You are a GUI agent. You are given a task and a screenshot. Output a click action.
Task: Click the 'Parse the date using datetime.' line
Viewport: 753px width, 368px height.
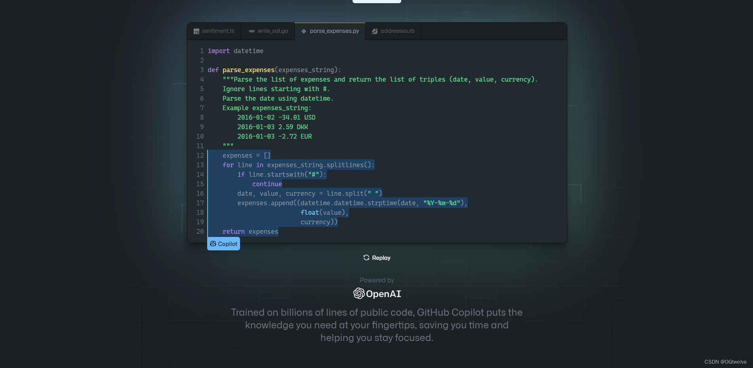[278, 98]
